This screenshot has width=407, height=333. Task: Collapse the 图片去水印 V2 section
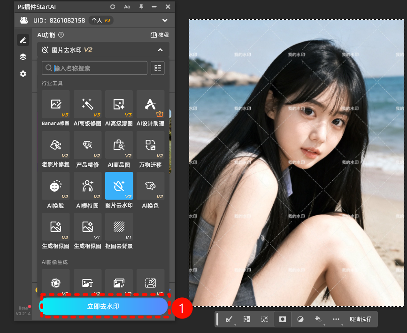160,50
